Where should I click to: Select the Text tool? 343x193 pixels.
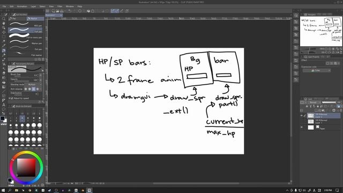(4, 105)
